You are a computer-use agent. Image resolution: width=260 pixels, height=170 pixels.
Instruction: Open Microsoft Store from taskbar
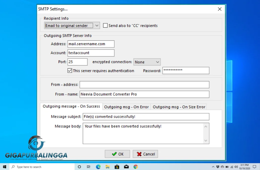tap(117, 167)
